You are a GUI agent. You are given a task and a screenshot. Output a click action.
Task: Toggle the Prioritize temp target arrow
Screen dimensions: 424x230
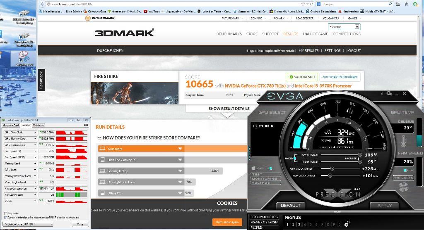click(x=359, y=159)
